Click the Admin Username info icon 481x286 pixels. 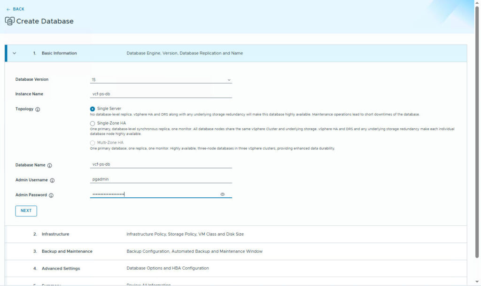(x=52, y=180)
